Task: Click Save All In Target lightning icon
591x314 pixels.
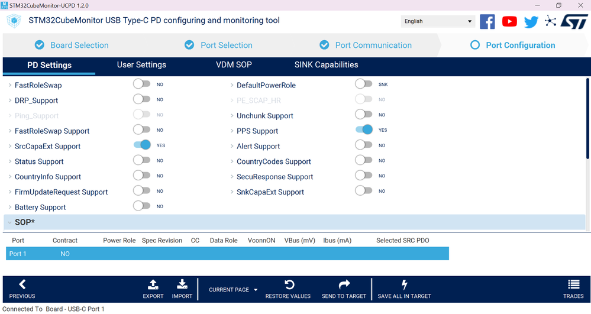Action: pyautogui.click(x=404, y=284)
